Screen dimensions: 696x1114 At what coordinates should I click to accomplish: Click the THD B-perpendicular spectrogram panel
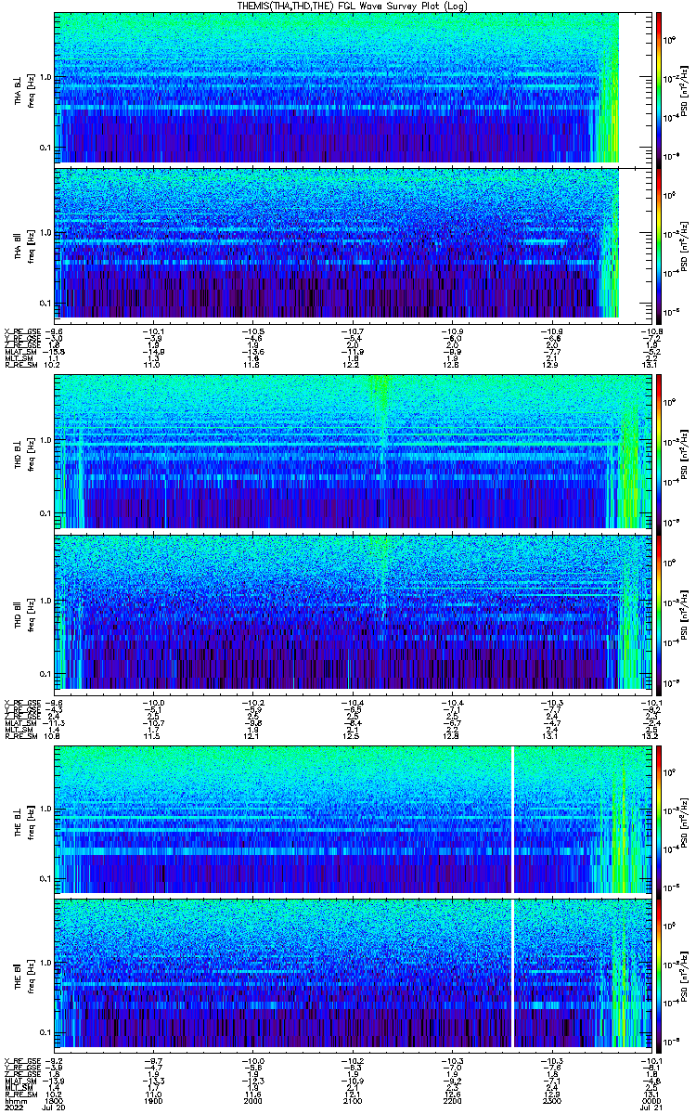[354, 451]
